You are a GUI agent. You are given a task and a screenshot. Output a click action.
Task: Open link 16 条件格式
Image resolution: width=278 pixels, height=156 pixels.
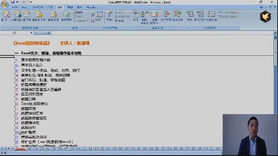click(x=16, y=132)
